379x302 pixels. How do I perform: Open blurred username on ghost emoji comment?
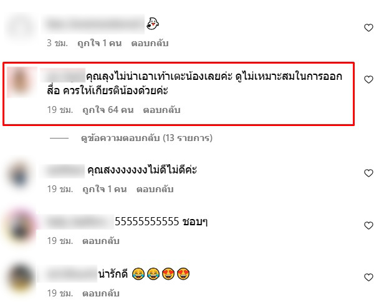pyautogui.click(x=94, y=24)
